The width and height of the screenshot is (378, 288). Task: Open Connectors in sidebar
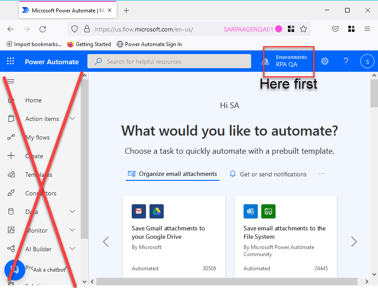point(41,193)
